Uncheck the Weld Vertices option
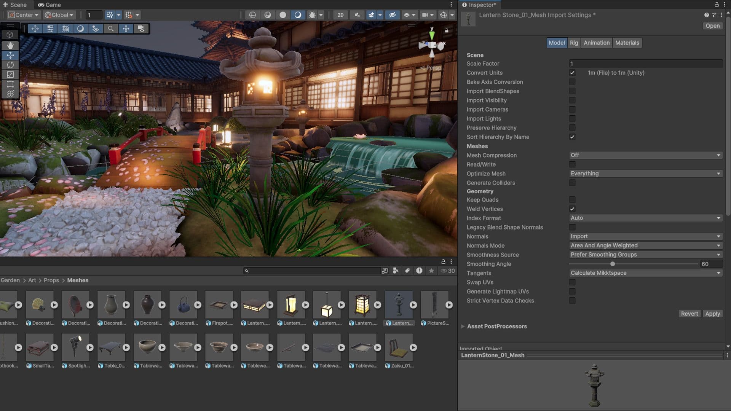731x411 pixels. click(572, 209)
